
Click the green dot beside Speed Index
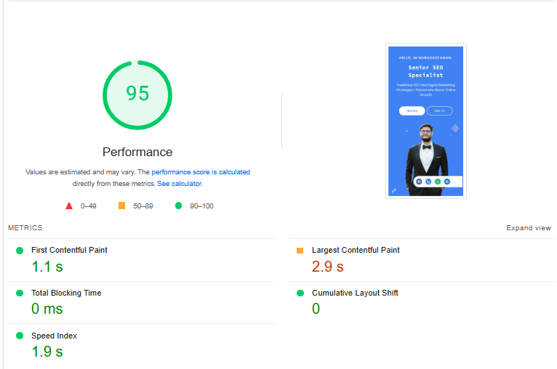click(x=20, y=336)
